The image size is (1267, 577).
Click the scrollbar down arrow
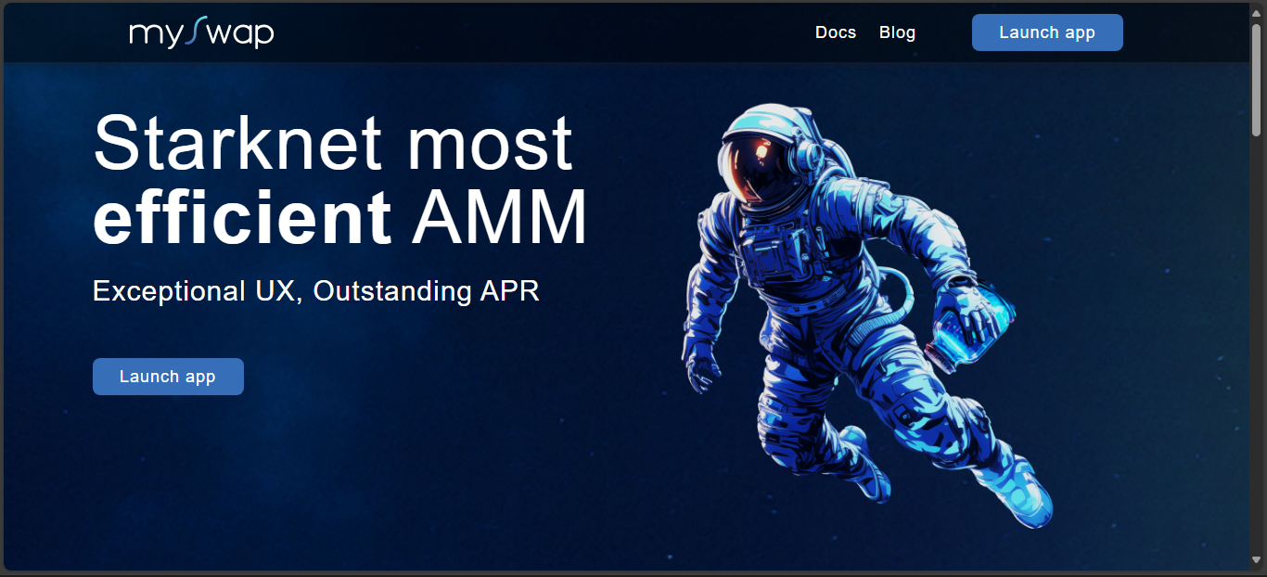point(1257,559)
